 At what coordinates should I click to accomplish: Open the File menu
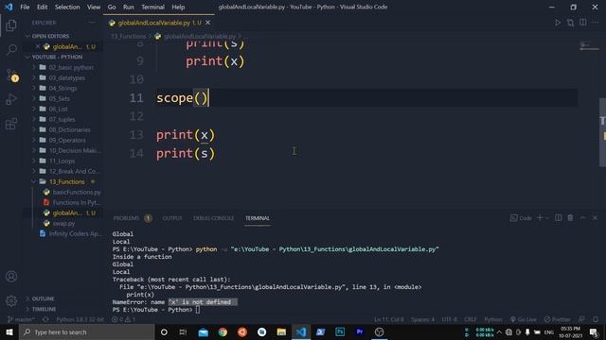point(25,7)
